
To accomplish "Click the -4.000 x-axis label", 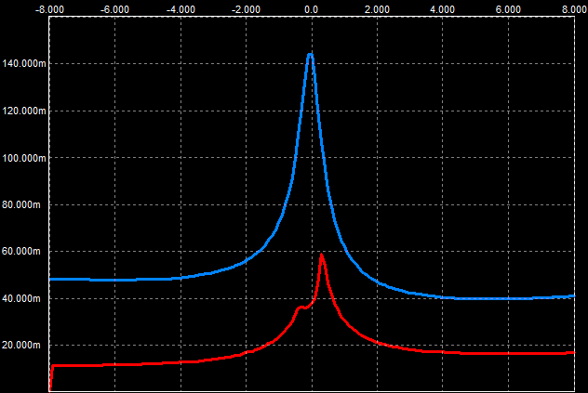I will 180,9.
